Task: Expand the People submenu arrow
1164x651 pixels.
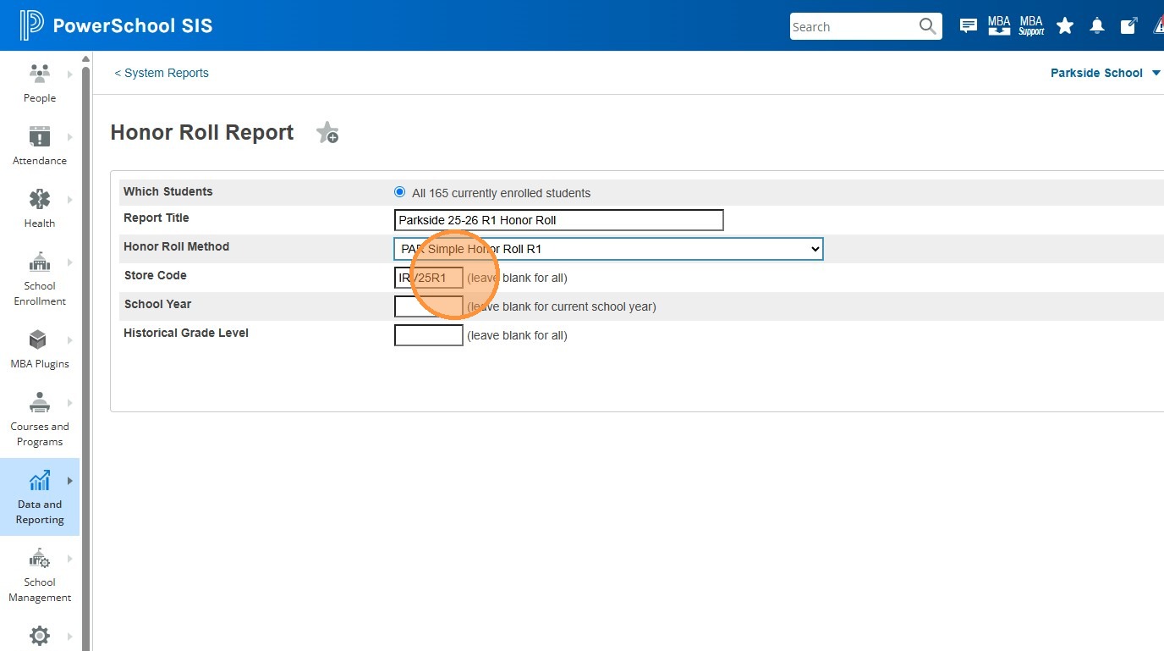Action: (70, 74)
